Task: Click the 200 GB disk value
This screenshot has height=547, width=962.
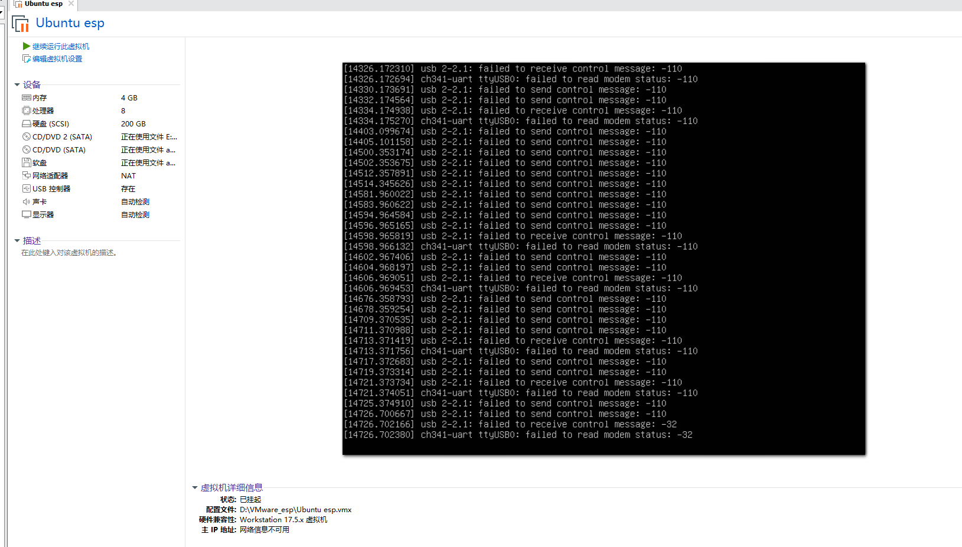Action: (x=133, y=123)
